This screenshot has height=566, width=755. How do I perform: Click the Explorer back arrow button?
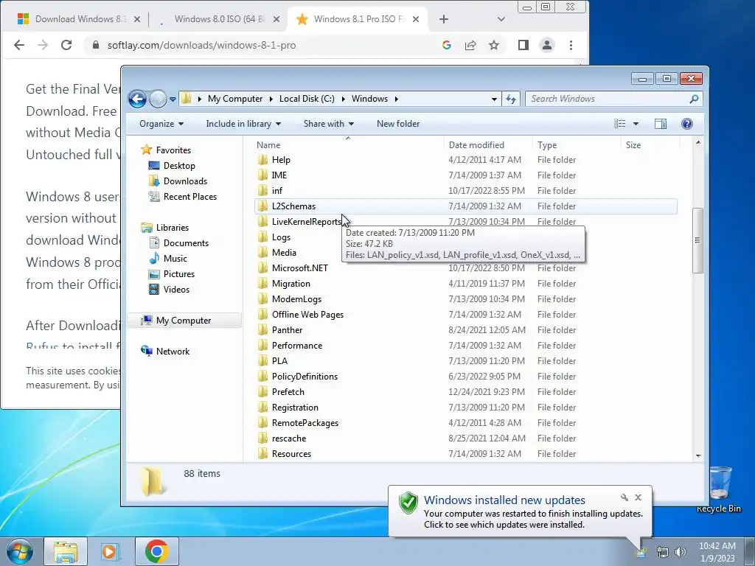click(137, 99)
